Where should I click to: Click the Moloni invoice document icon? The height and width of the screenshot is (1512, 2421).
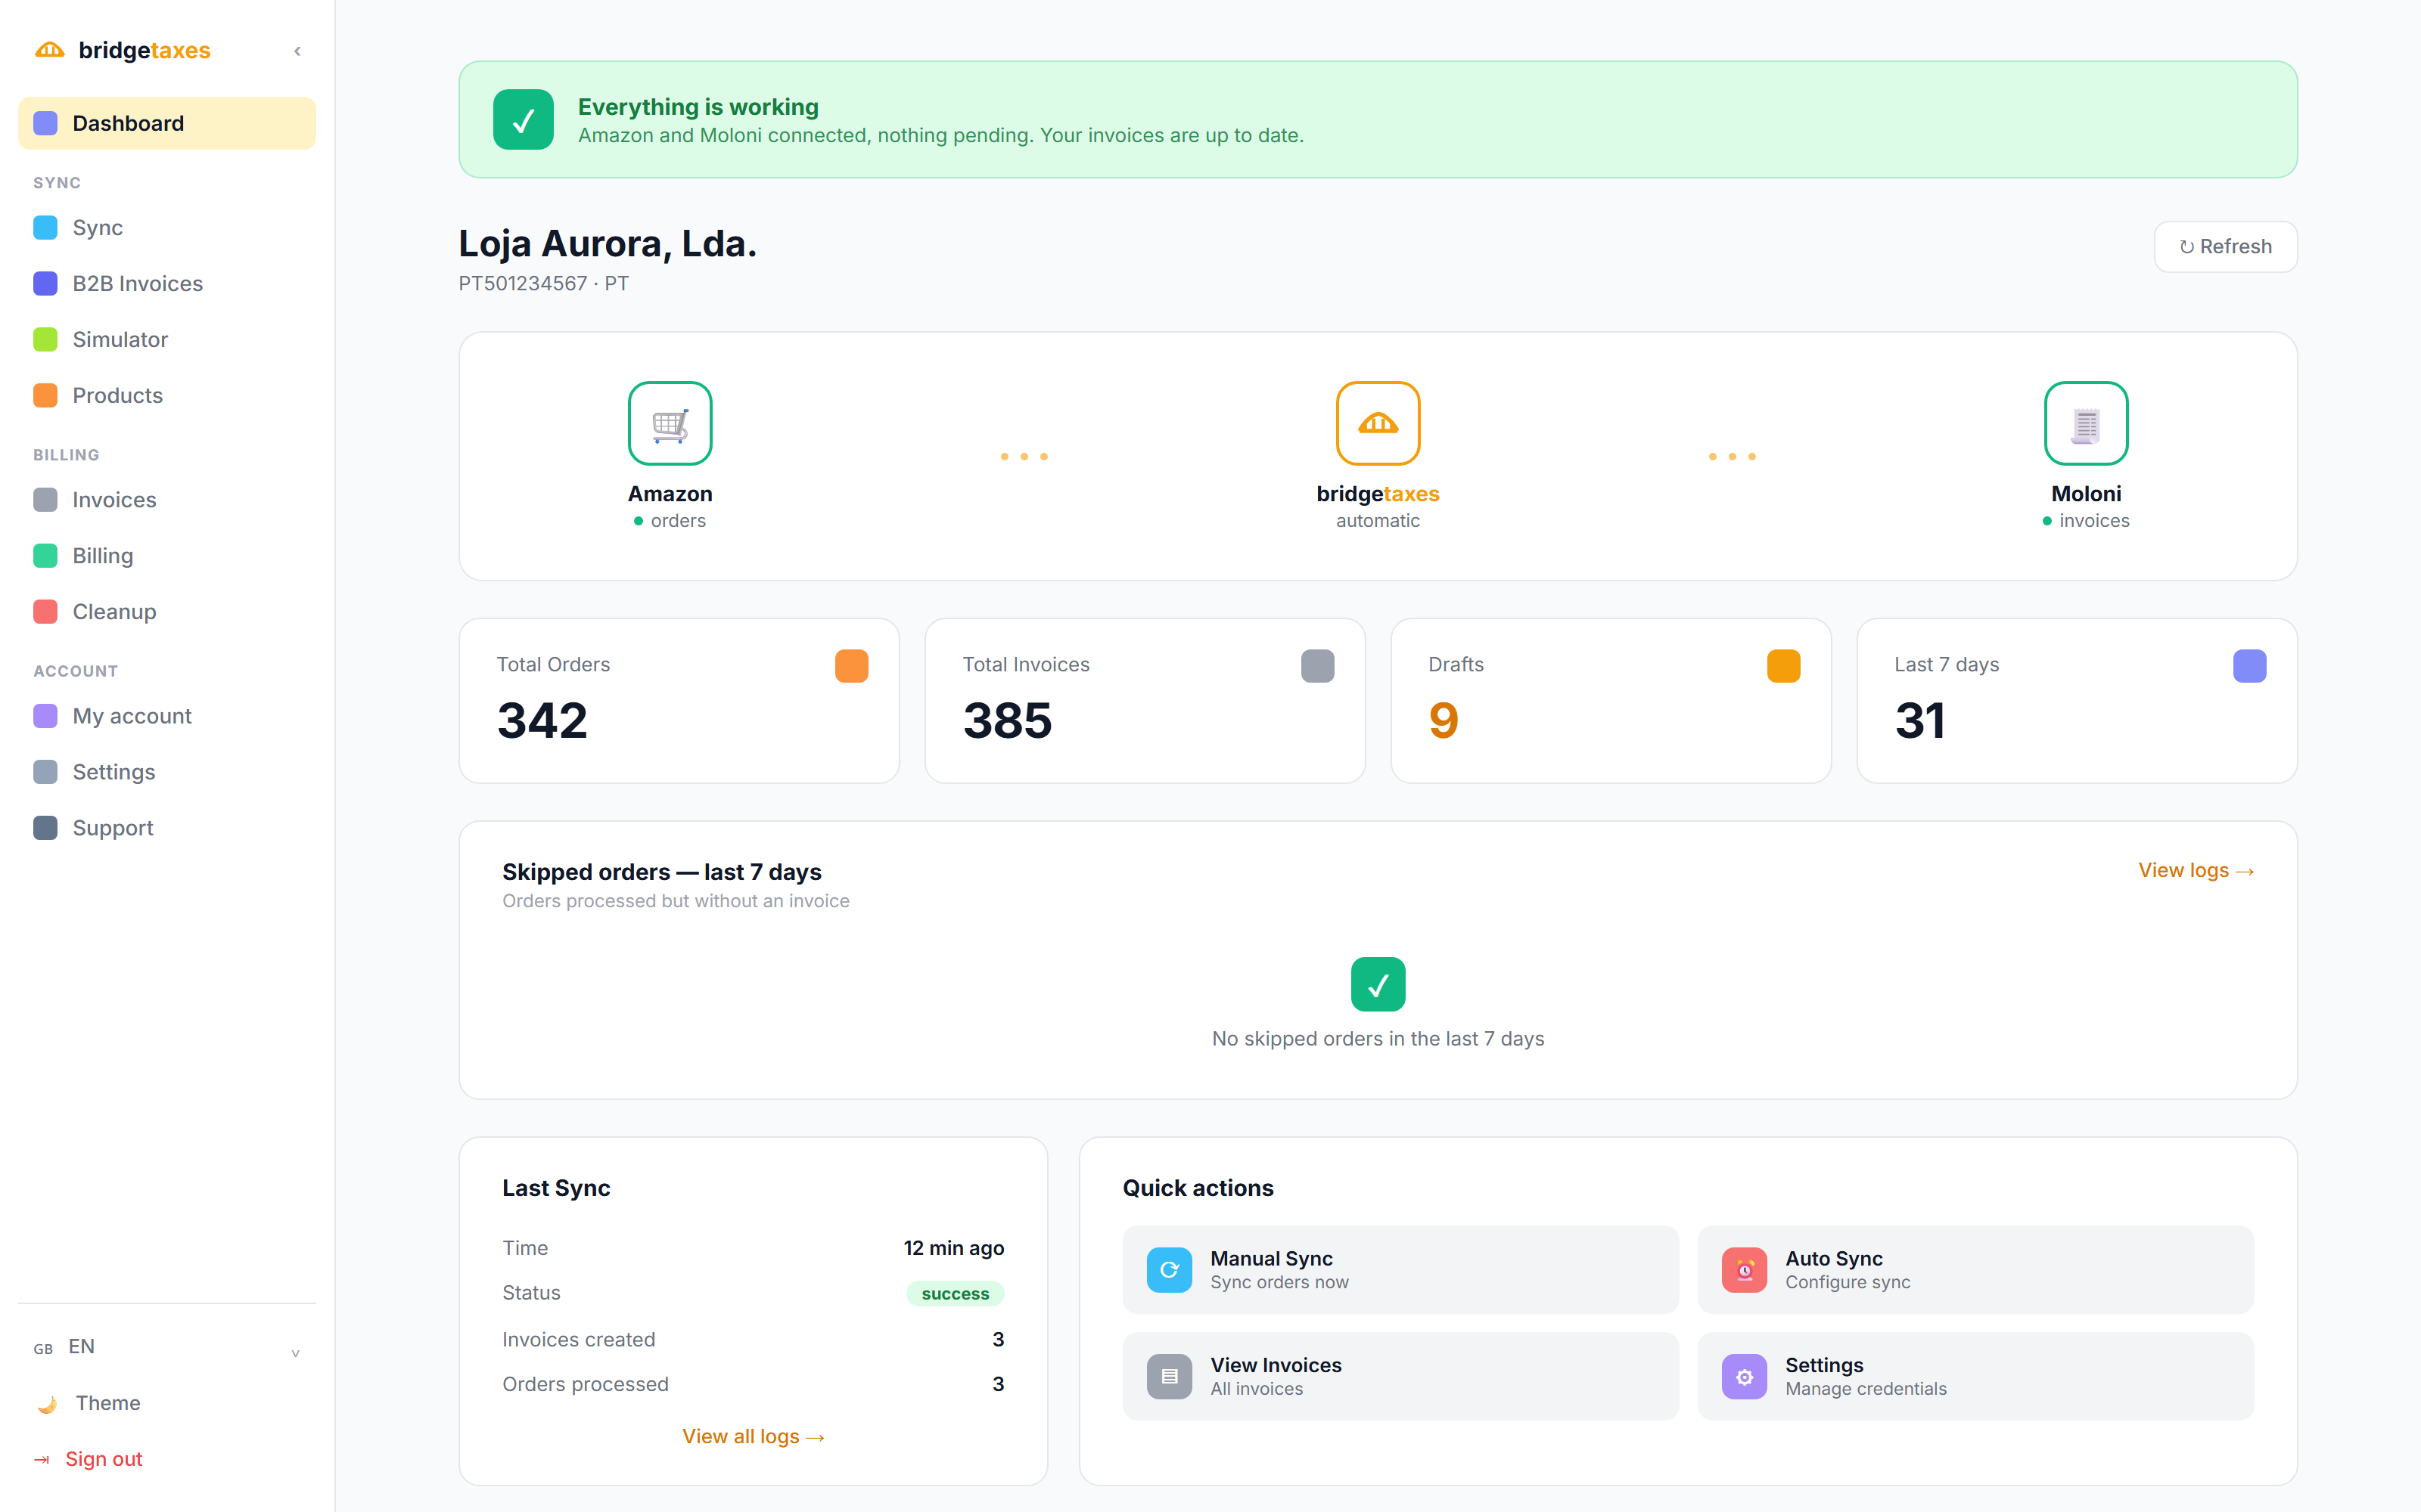(2086, 423)
